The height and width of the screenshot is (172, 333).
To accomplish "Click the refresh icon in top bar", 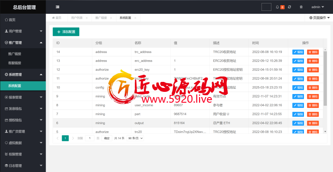I will (x=289, y=7).
